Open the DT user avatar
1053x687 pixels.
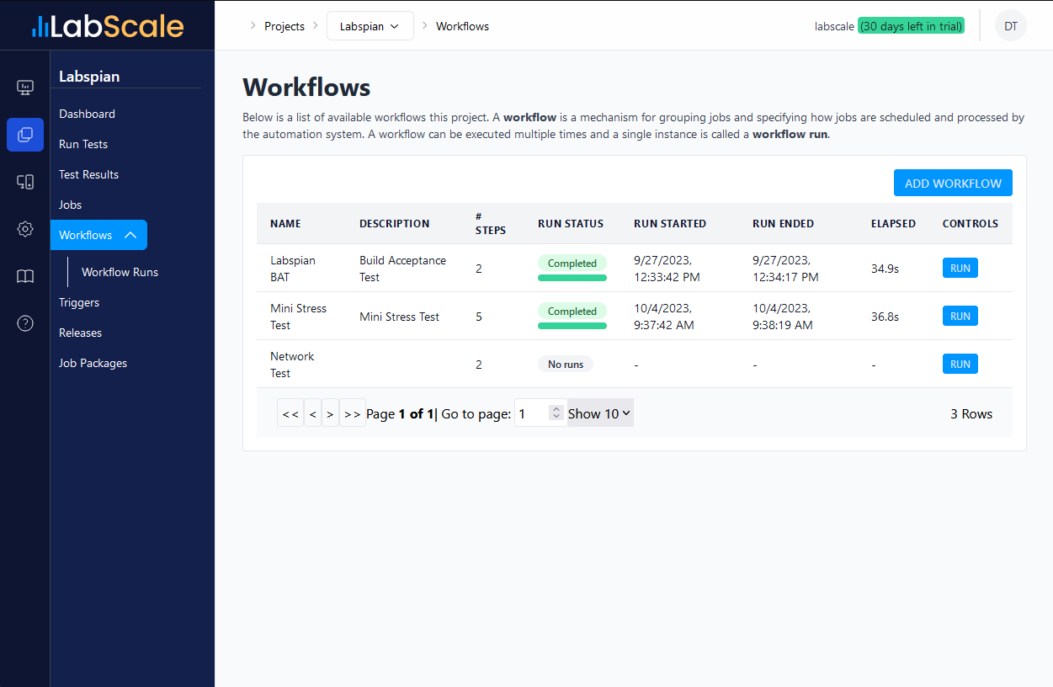tap(1011, 26)
